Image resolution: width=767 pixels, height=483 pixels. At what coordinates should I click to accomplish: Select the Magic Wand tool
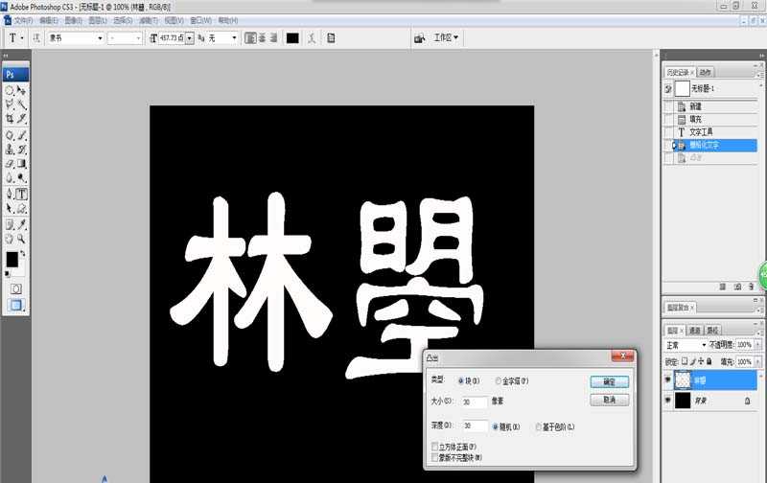(21, 104)
